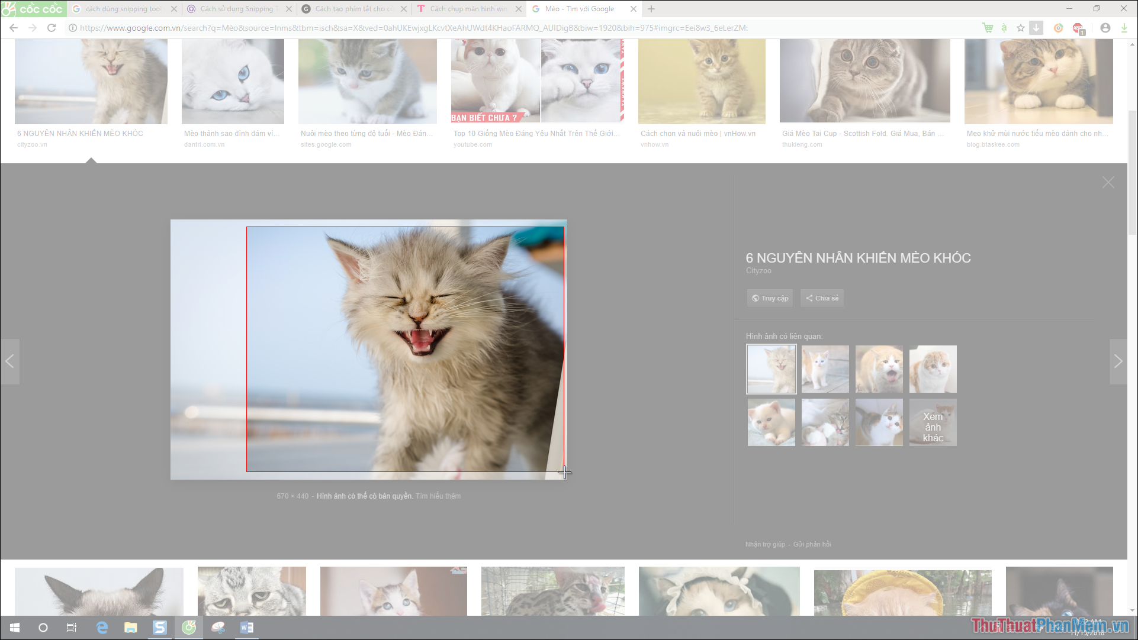Screen dimensions: 1138x640
Task: Open Microsoft Word from the taskbar
Action: coord(247,628)
